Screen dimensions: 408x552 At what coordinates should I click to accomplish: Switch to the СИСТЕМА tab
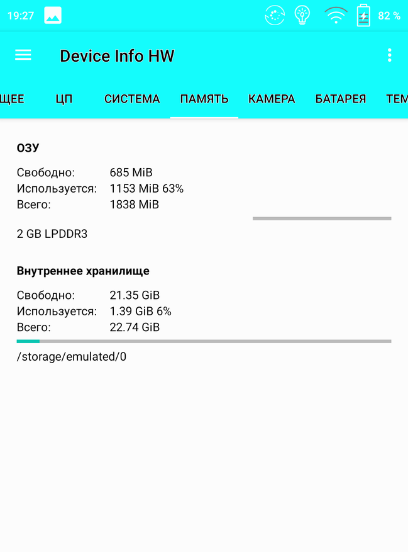pyautogui.click(x=132, y=99)
